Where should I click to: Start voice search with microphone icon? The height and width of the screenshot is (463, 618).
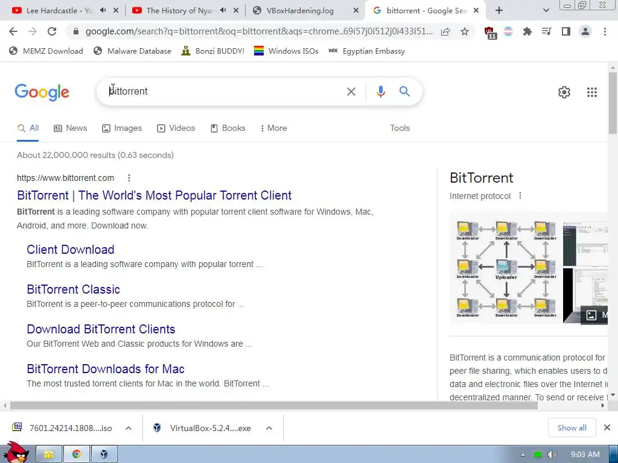click(380, 92)
